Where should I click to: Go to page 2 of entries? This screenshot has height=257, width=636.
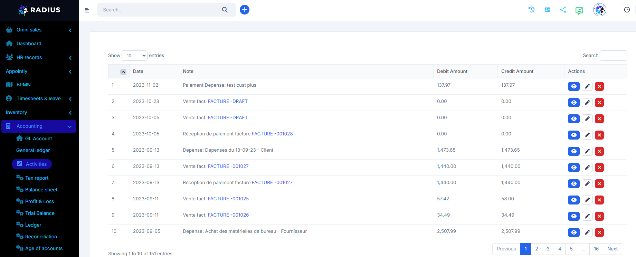pos(537,249)
